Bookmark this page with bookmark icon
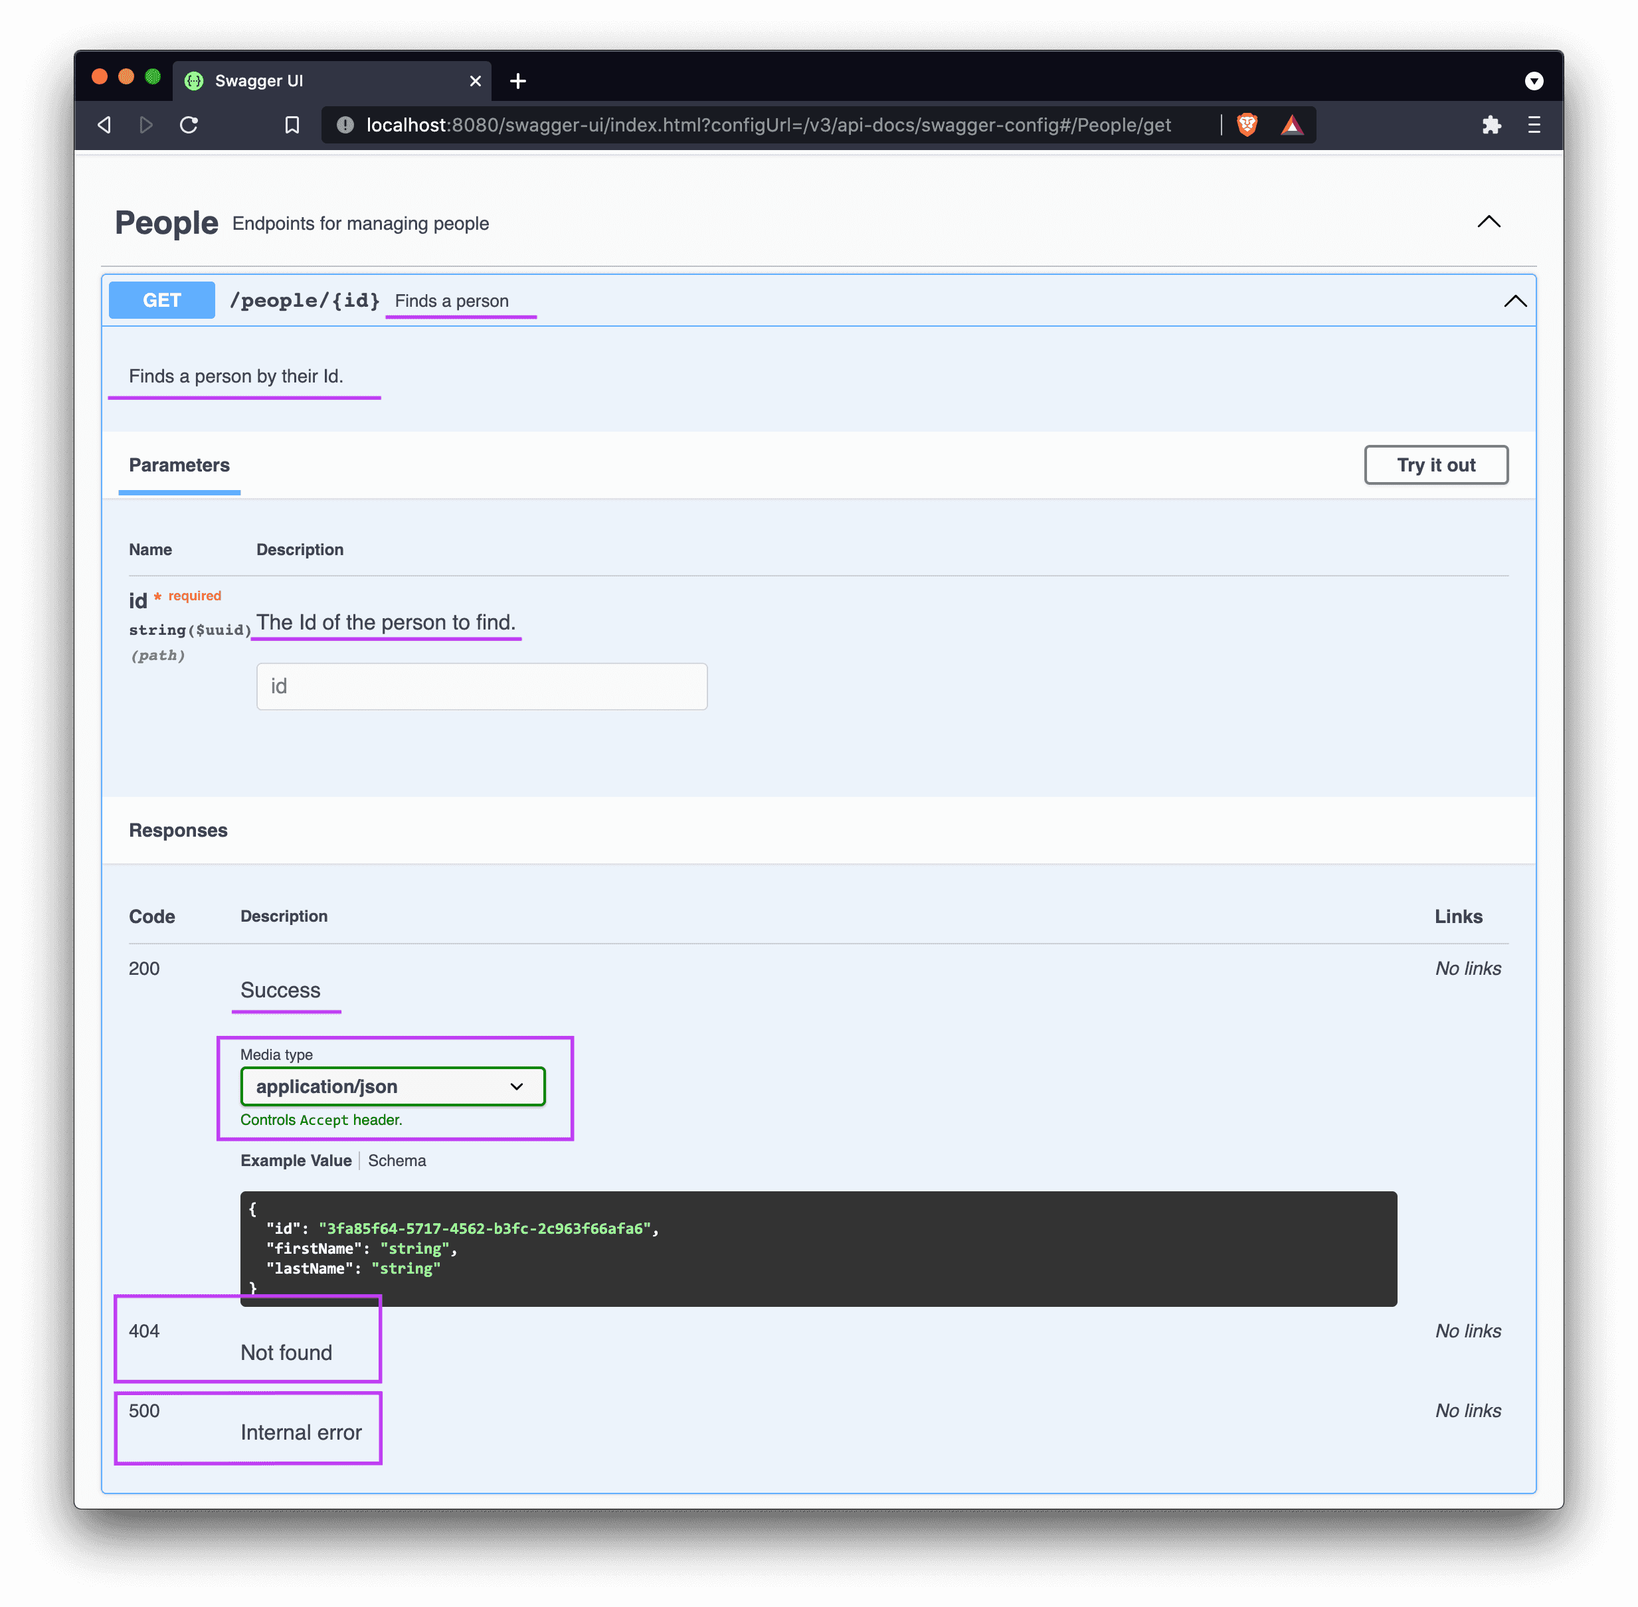 click(292, 125)
